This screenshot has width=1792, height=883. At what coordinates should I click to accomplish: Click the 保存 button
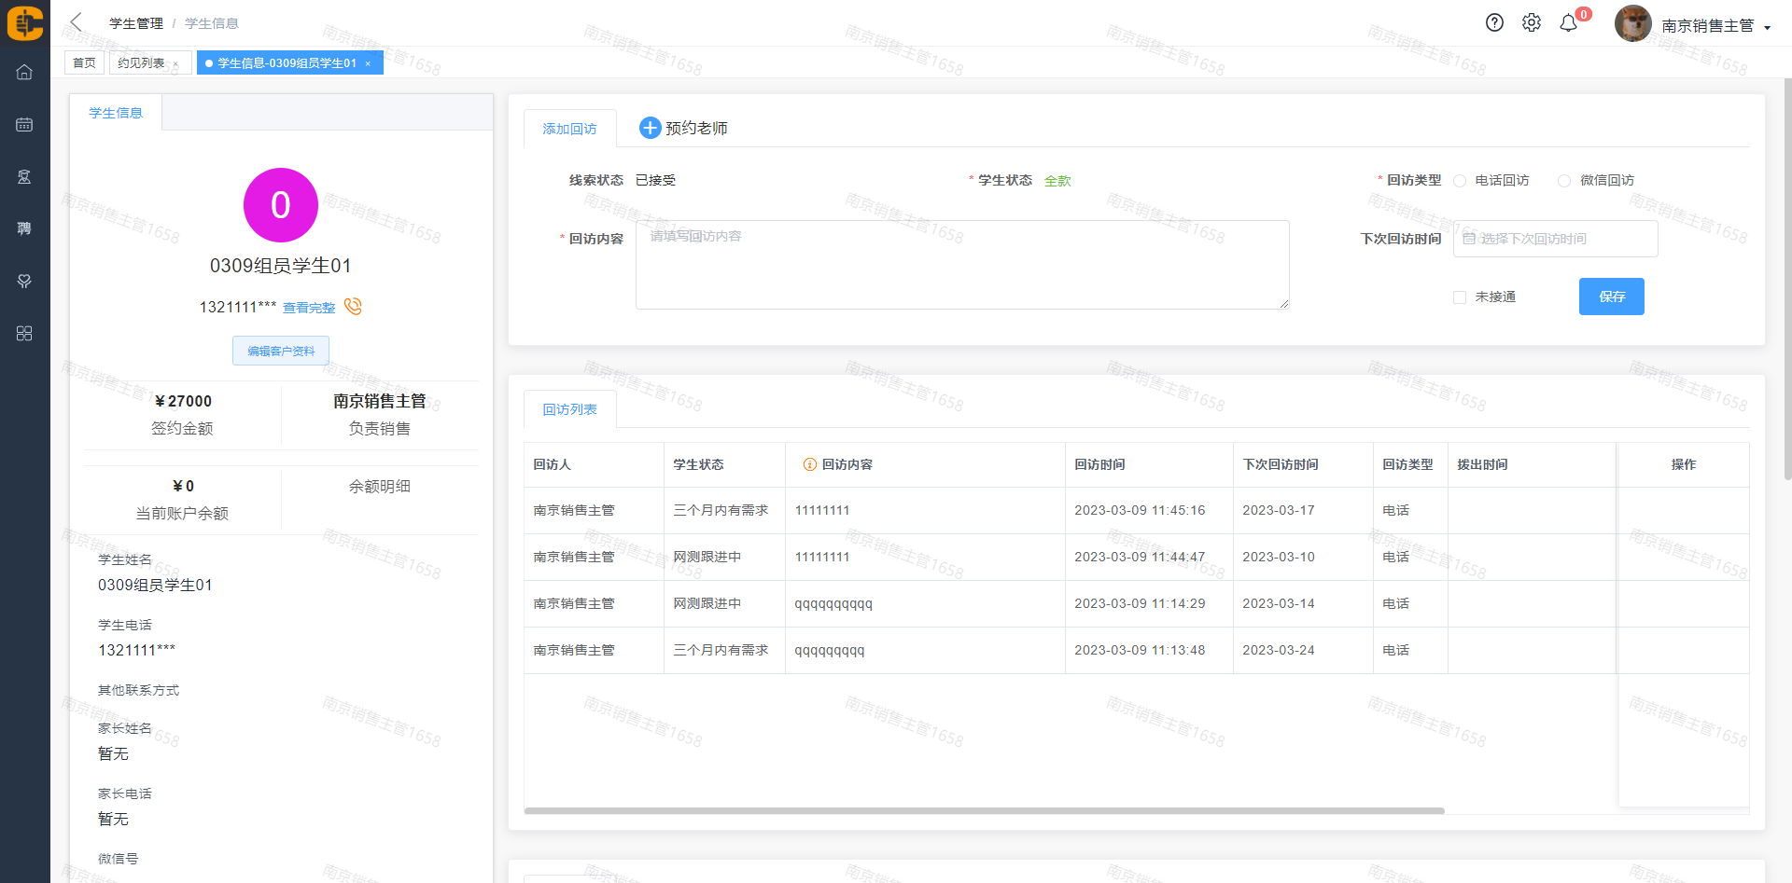click(1611, 297)
